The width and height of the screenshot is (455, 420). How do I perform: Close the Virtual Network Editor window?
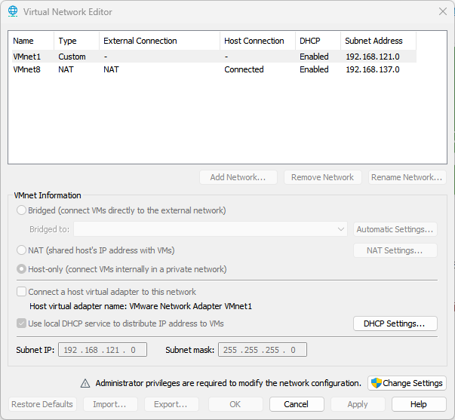(x=443, y=11)
